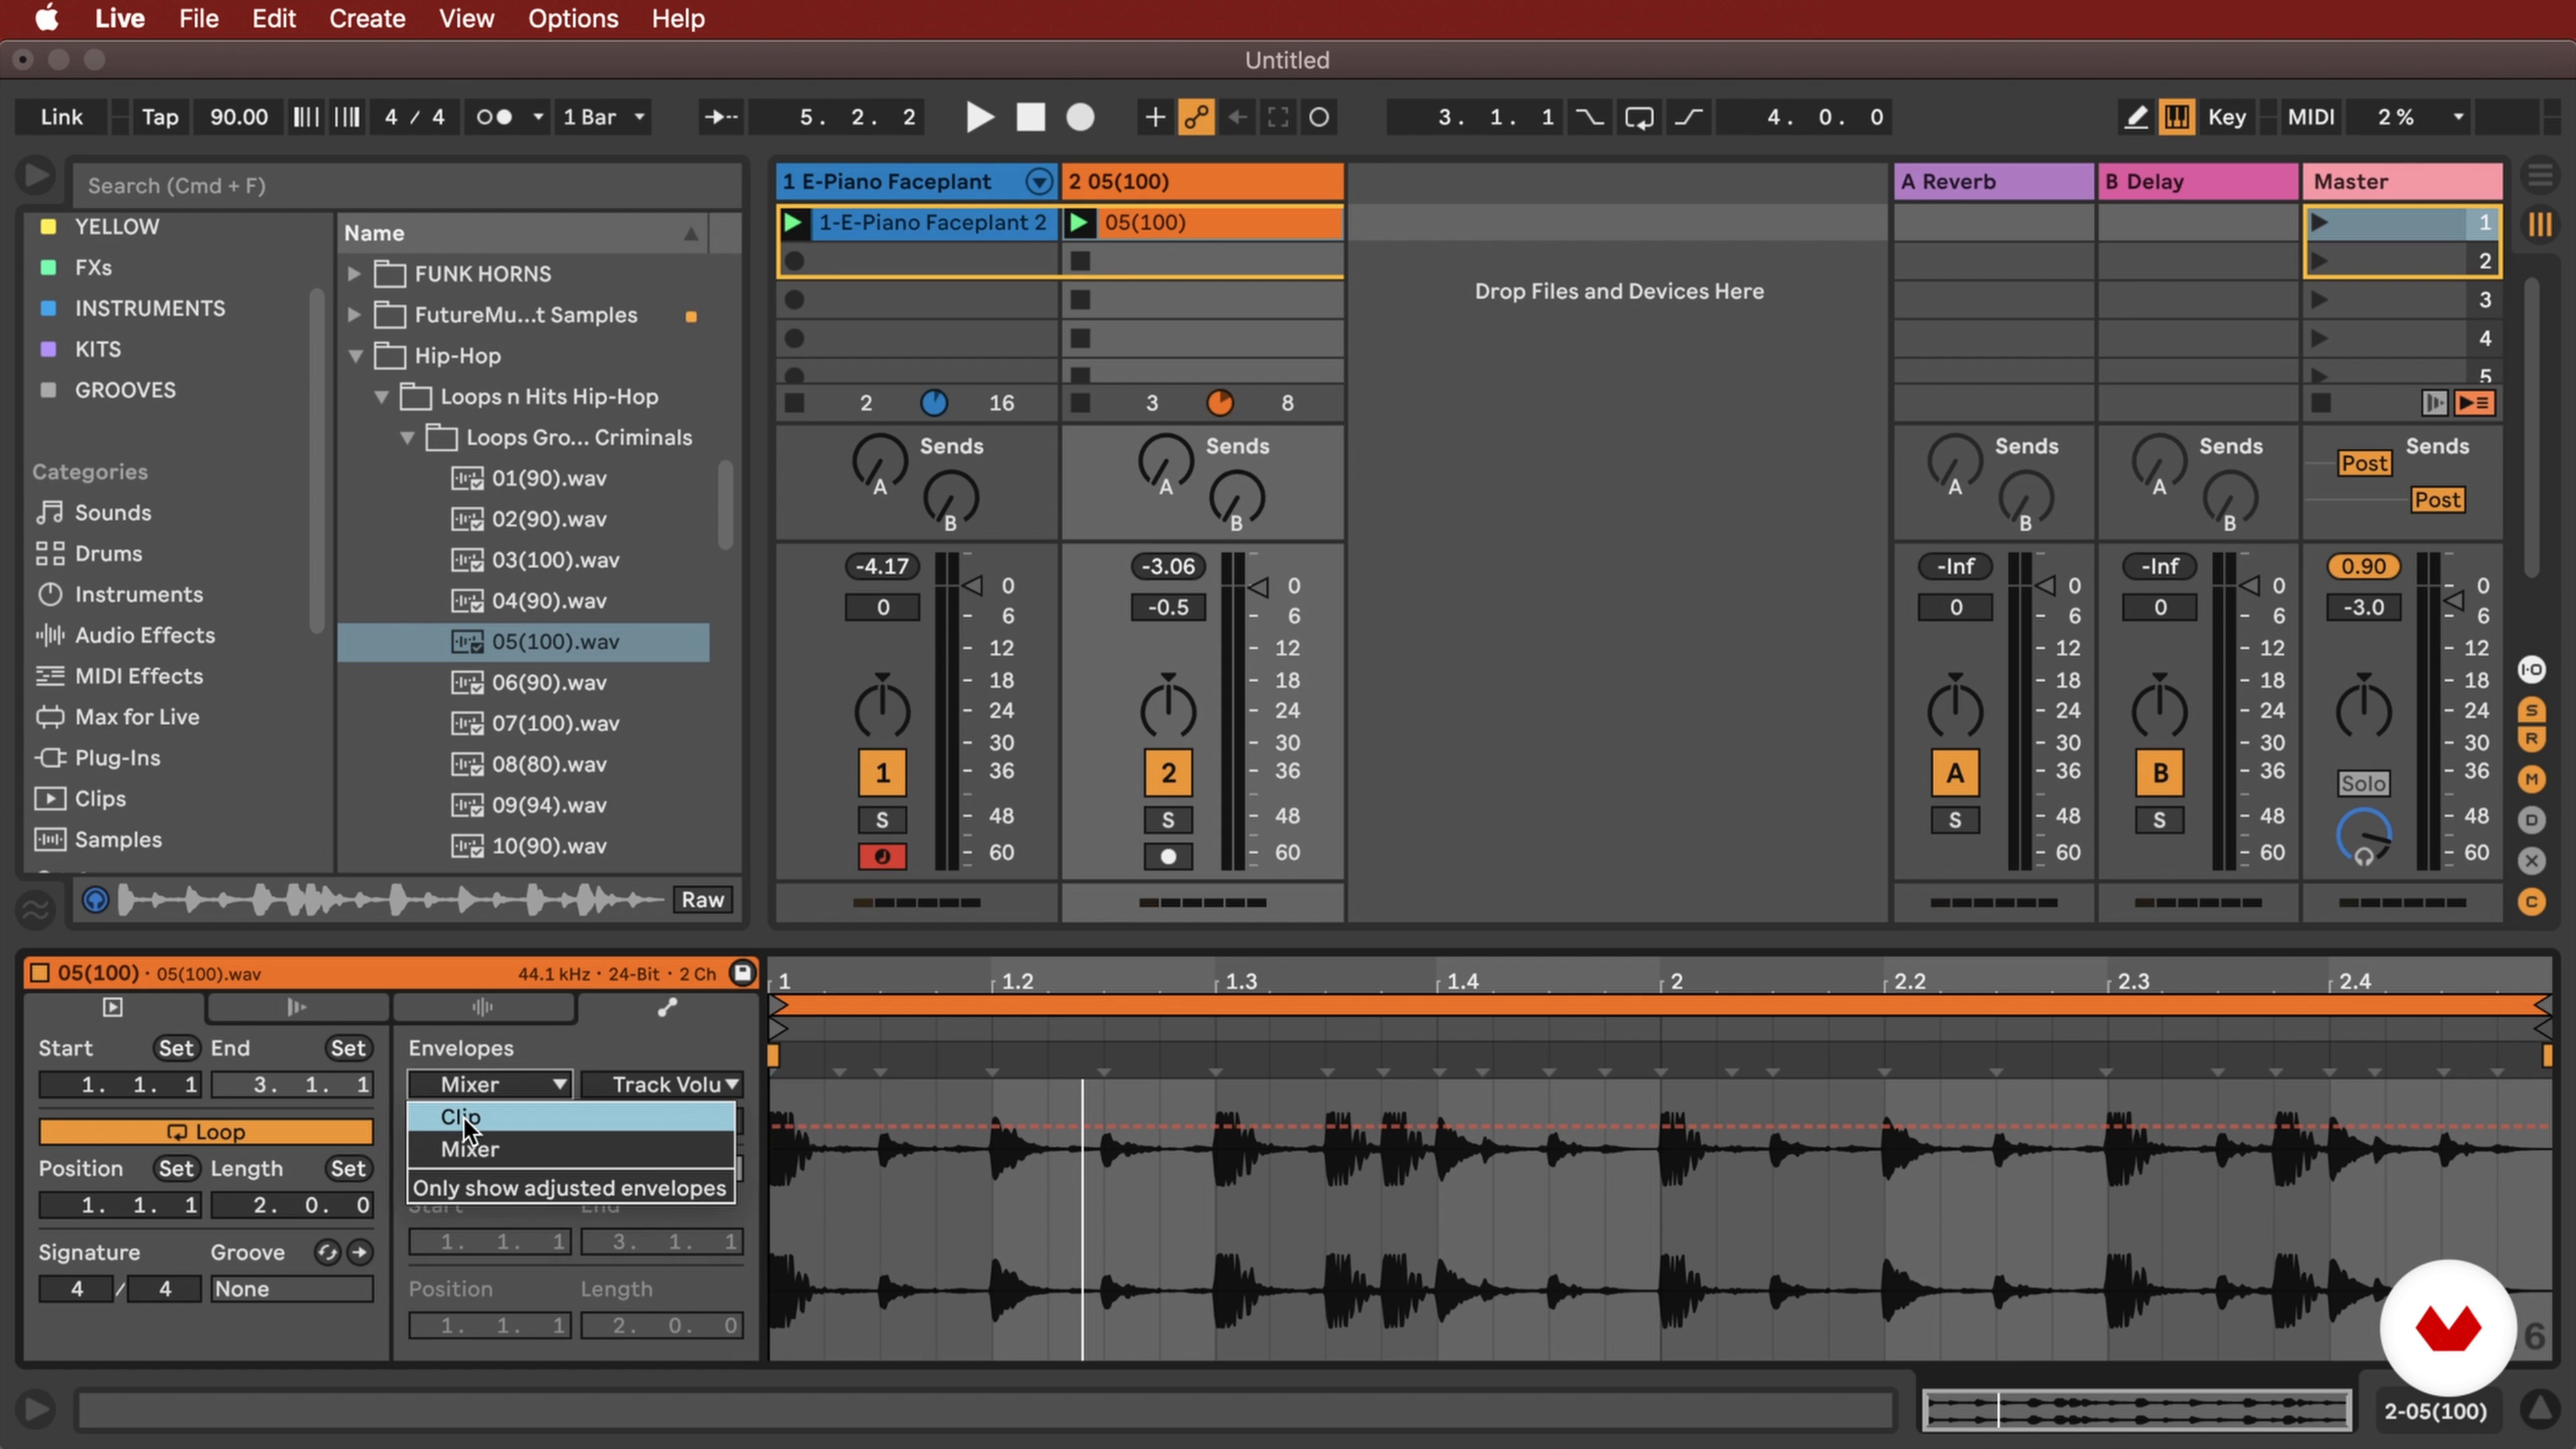
Task: Solo track 1 E-Piano Faceplant
Action: [882, 820]
